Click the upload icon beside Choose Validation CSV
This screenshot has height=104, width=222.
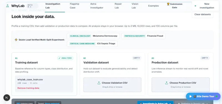[99, 83]
